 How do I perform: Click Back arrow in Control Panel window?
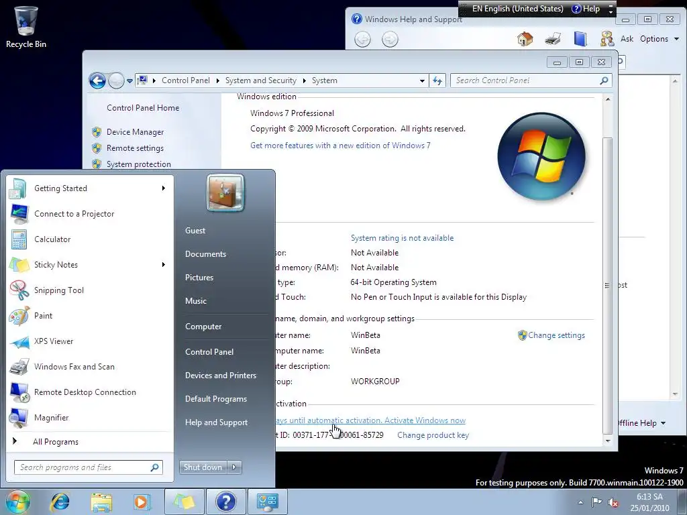97,80
